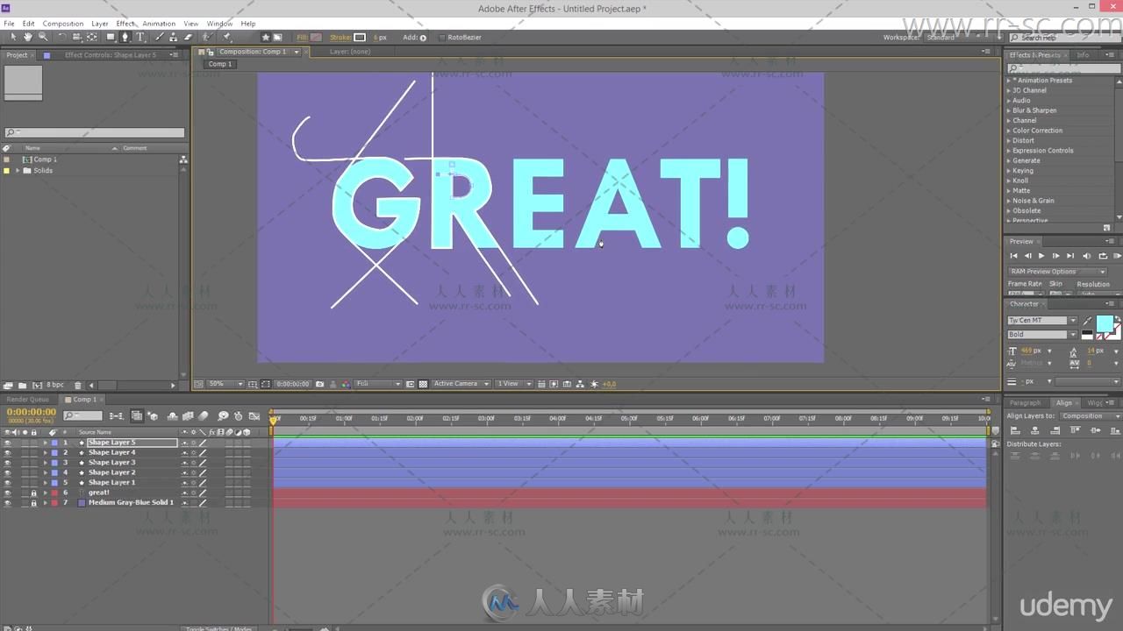Hide the great! text layer eye
Viewport: 1123px width, 631px height.
[x=8, y=493]
